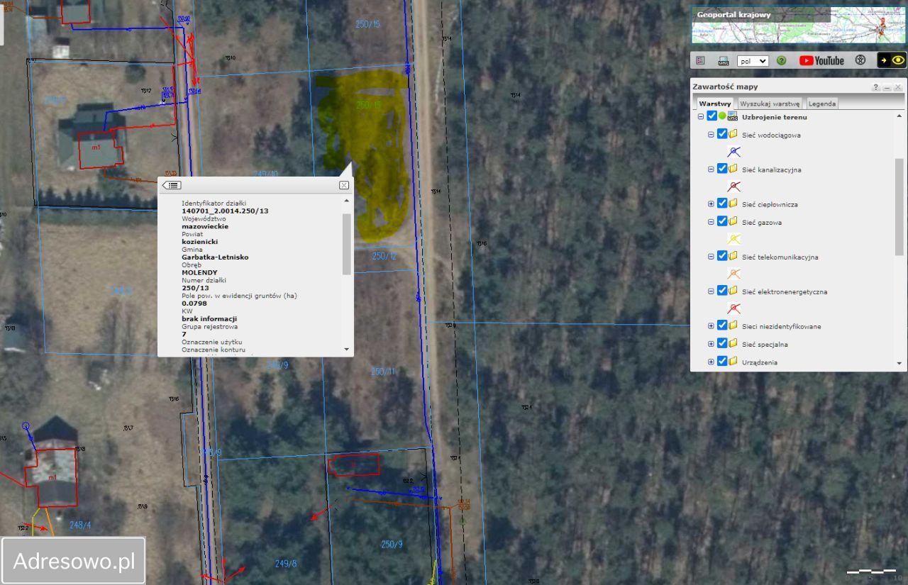Image resolution: width=908 pixels, height=585 pixels.
Task: Toggle the Uzbrojenie terenu layer group checkbox
Action: pos(712,117)
